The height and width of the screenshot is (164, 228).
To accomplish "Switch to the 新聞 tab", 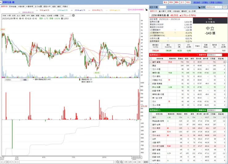I will click(x=169, y=11).
